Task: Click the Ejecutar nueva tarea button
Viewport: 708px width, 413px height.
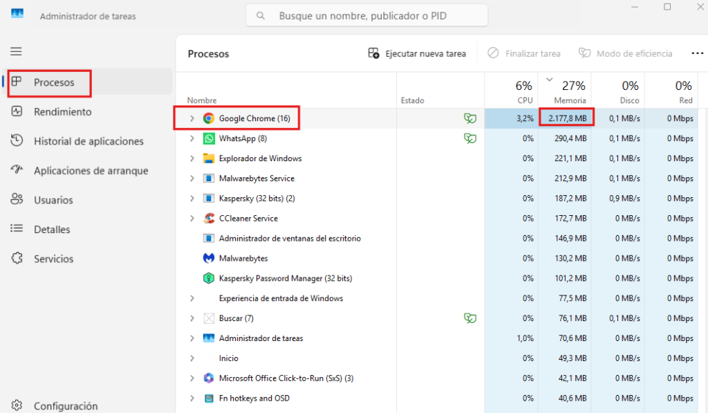Action: (417, 53)
